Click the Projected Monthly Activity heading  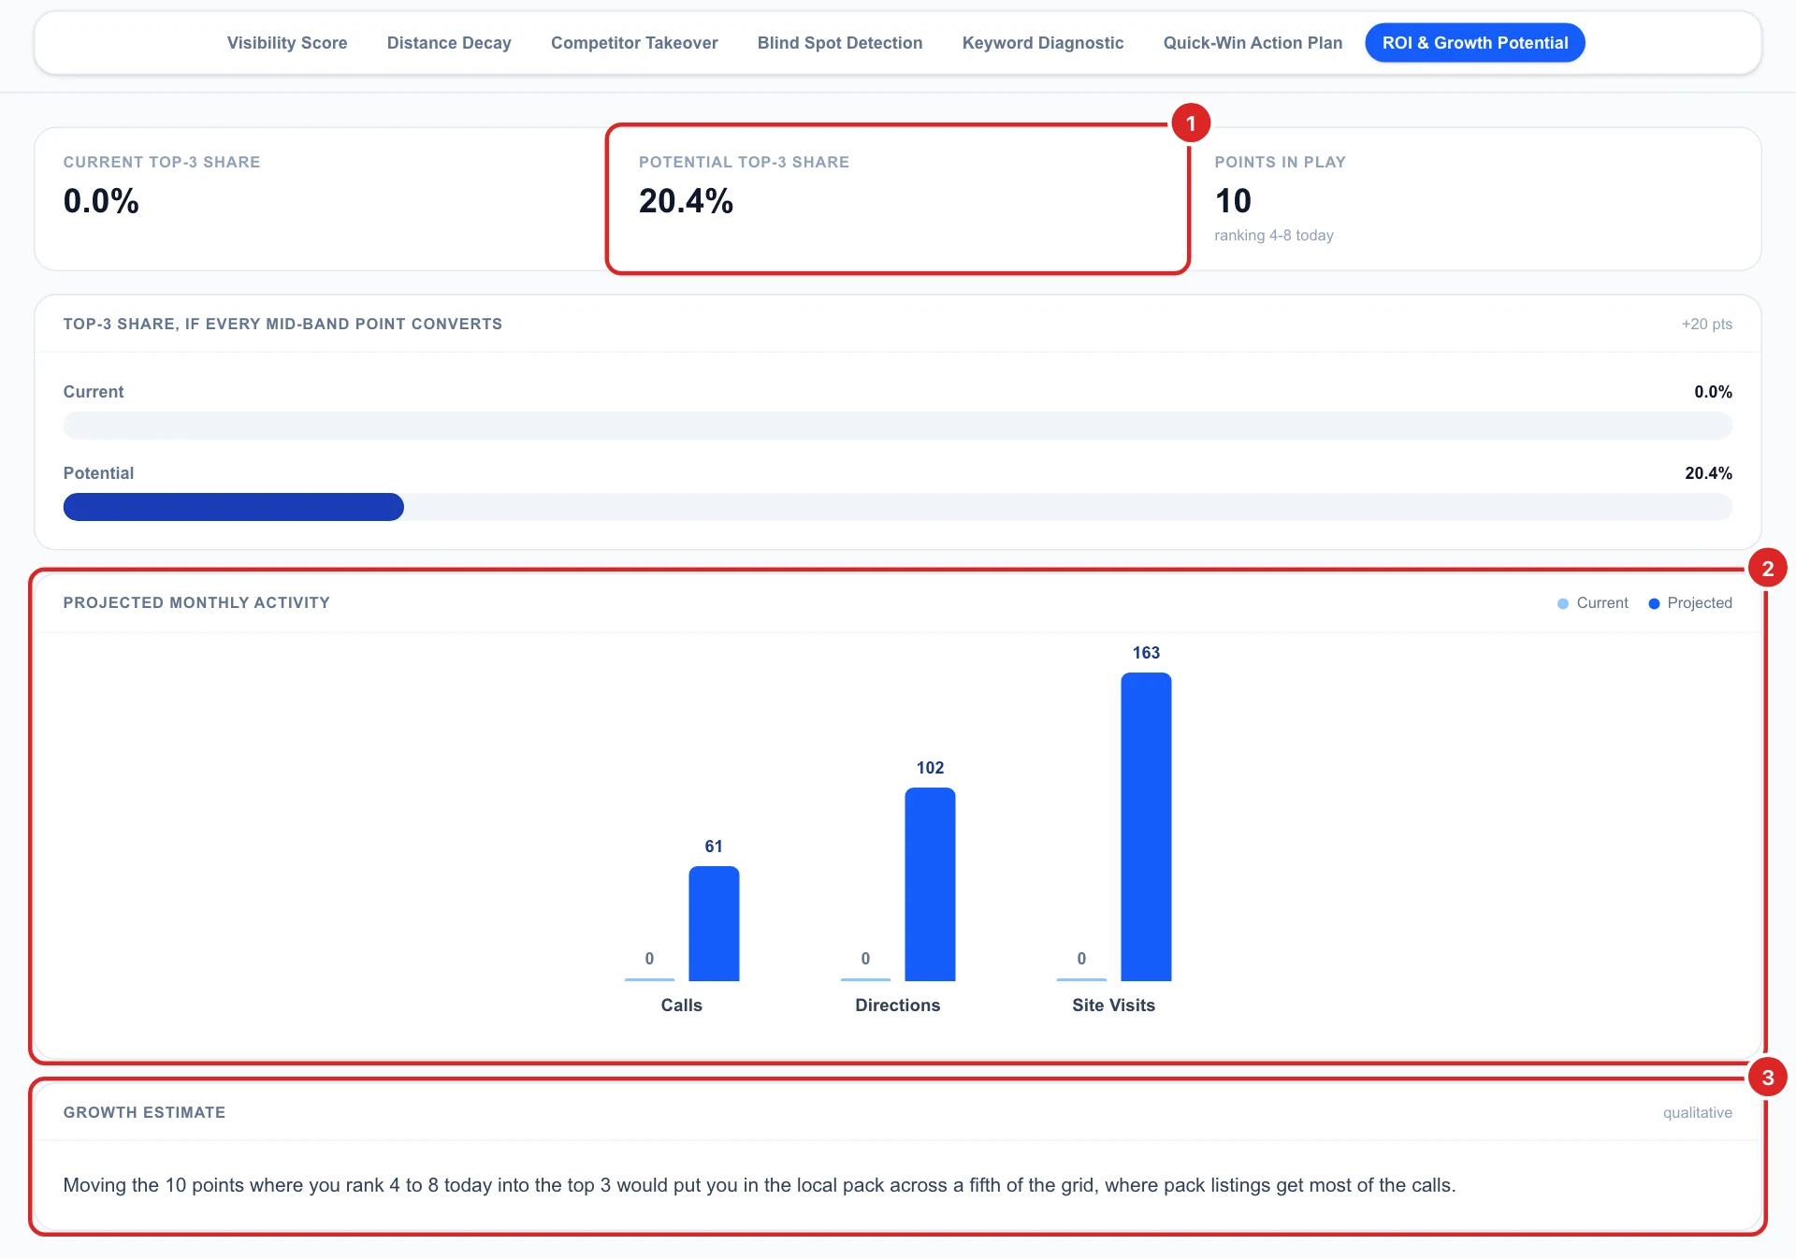click(x=196, y=603)
